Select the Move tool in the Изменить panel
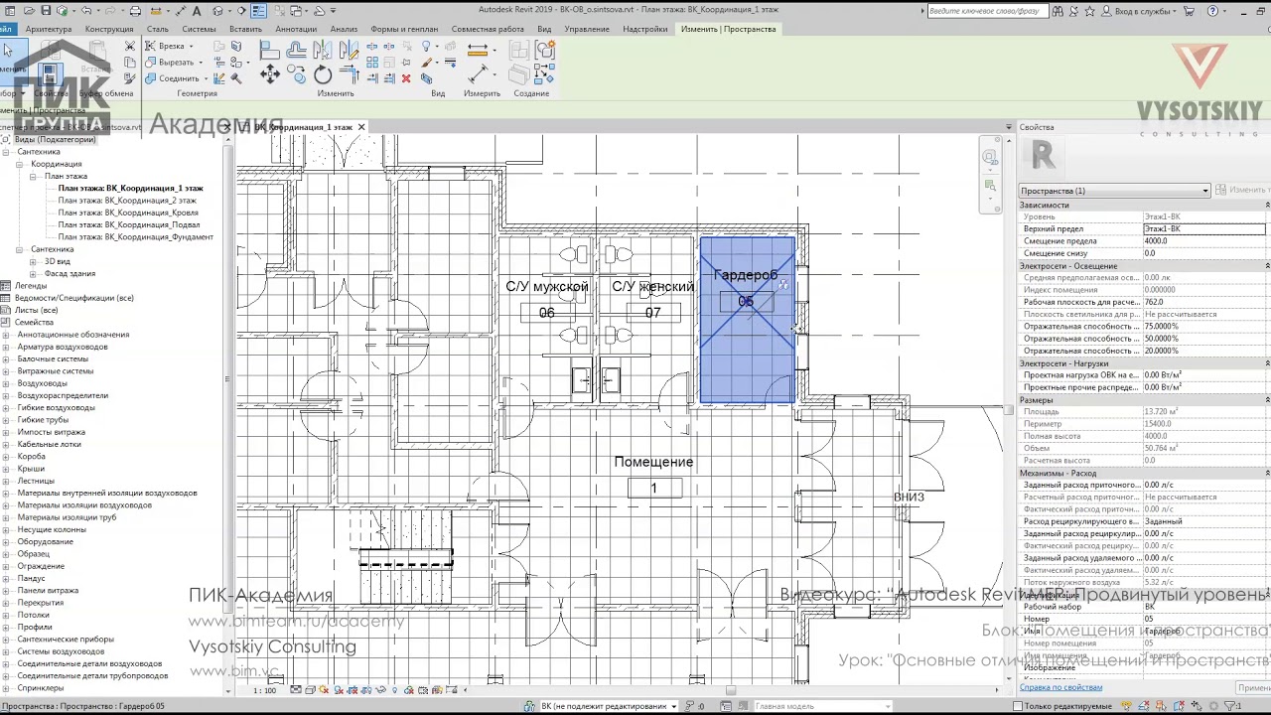The image size is (1271, 715). tap(270, 73)
